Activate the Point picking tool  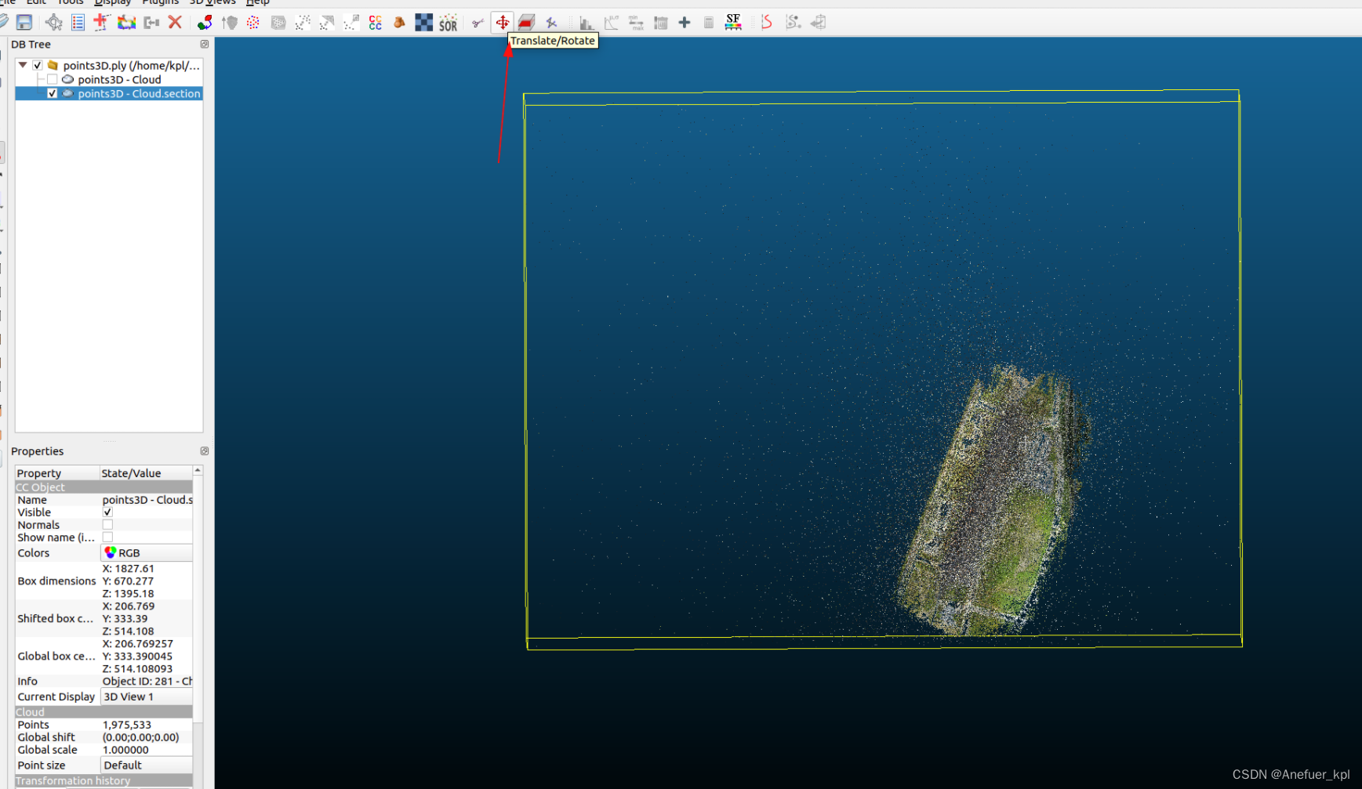point(54,23)
